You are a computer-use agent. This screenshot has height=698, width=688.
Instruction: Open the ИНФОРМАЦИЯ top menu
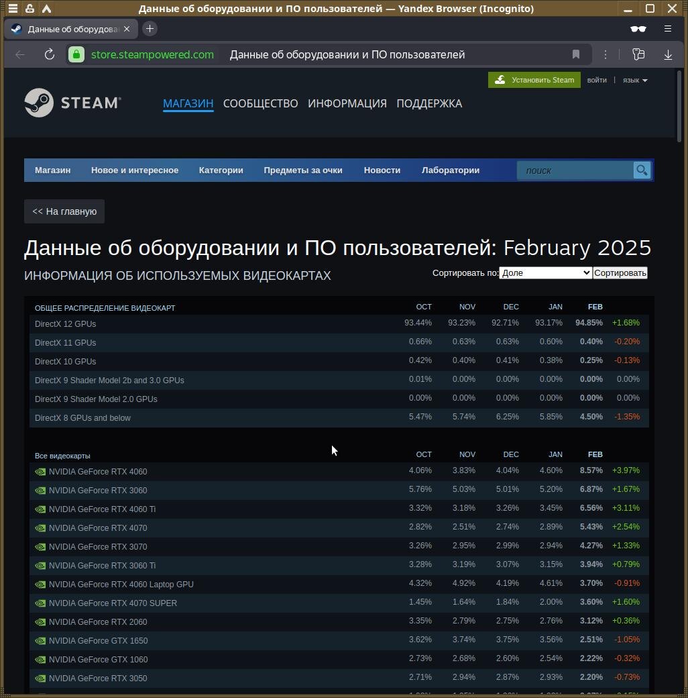[x=347, y=104]
